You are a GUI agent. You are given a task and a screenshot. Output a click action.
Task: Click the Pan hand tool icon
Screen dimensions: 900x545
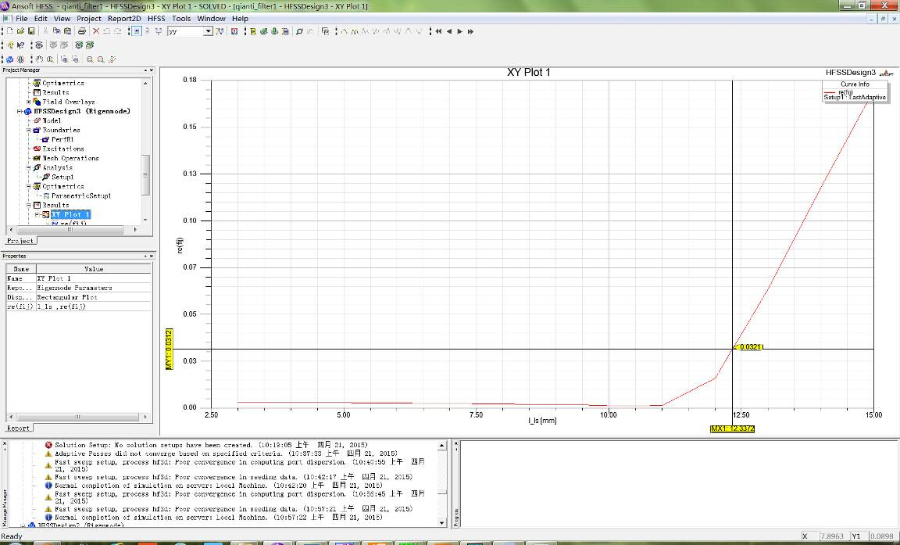(40, 59)
